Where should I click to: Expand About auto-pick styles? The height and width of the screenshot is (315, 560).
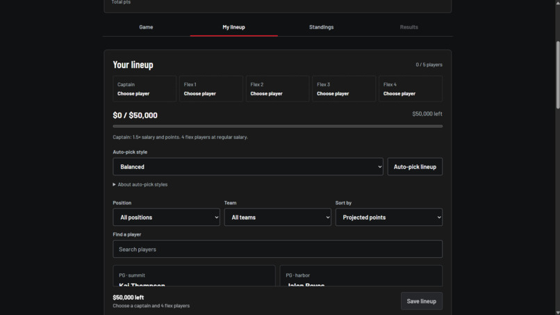140,184
